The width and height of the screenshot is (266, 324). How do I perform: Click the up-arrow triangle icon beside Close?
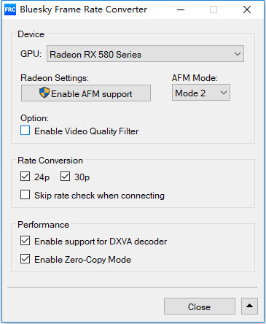coord(249,306)
